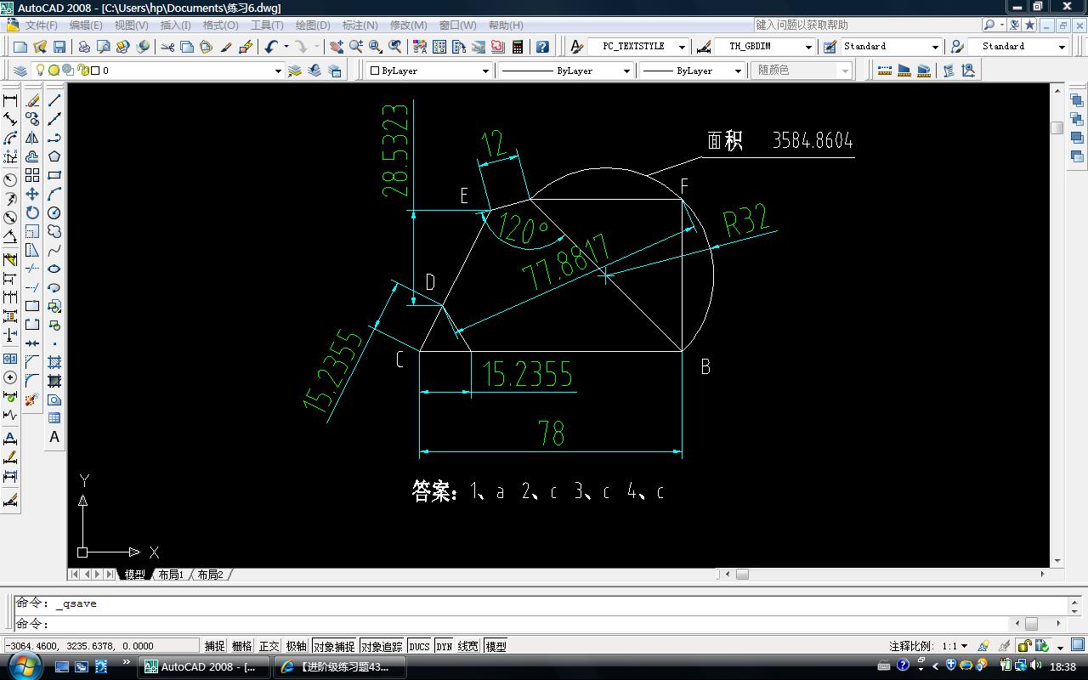This screenshot has height=680, width=1088.
Task: Toggle the DUCS status button
Action: (x=420, y=646)
